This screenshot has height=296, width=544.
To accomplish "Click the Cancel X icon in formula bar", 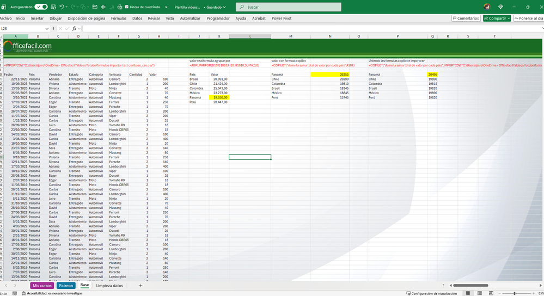I will [60, 29].
